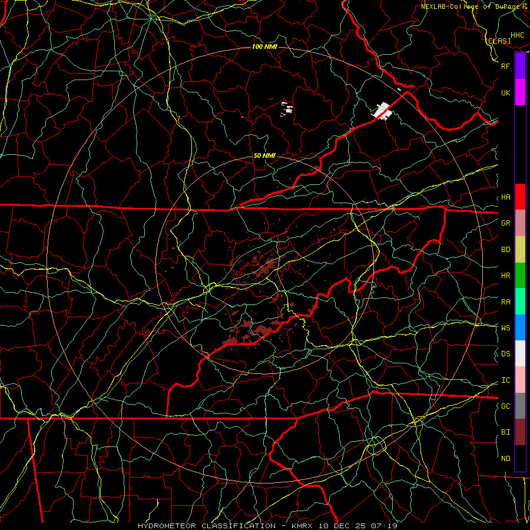Click the GC legend label
This screenshot has height=530, width=530.
tap(505, 406)
